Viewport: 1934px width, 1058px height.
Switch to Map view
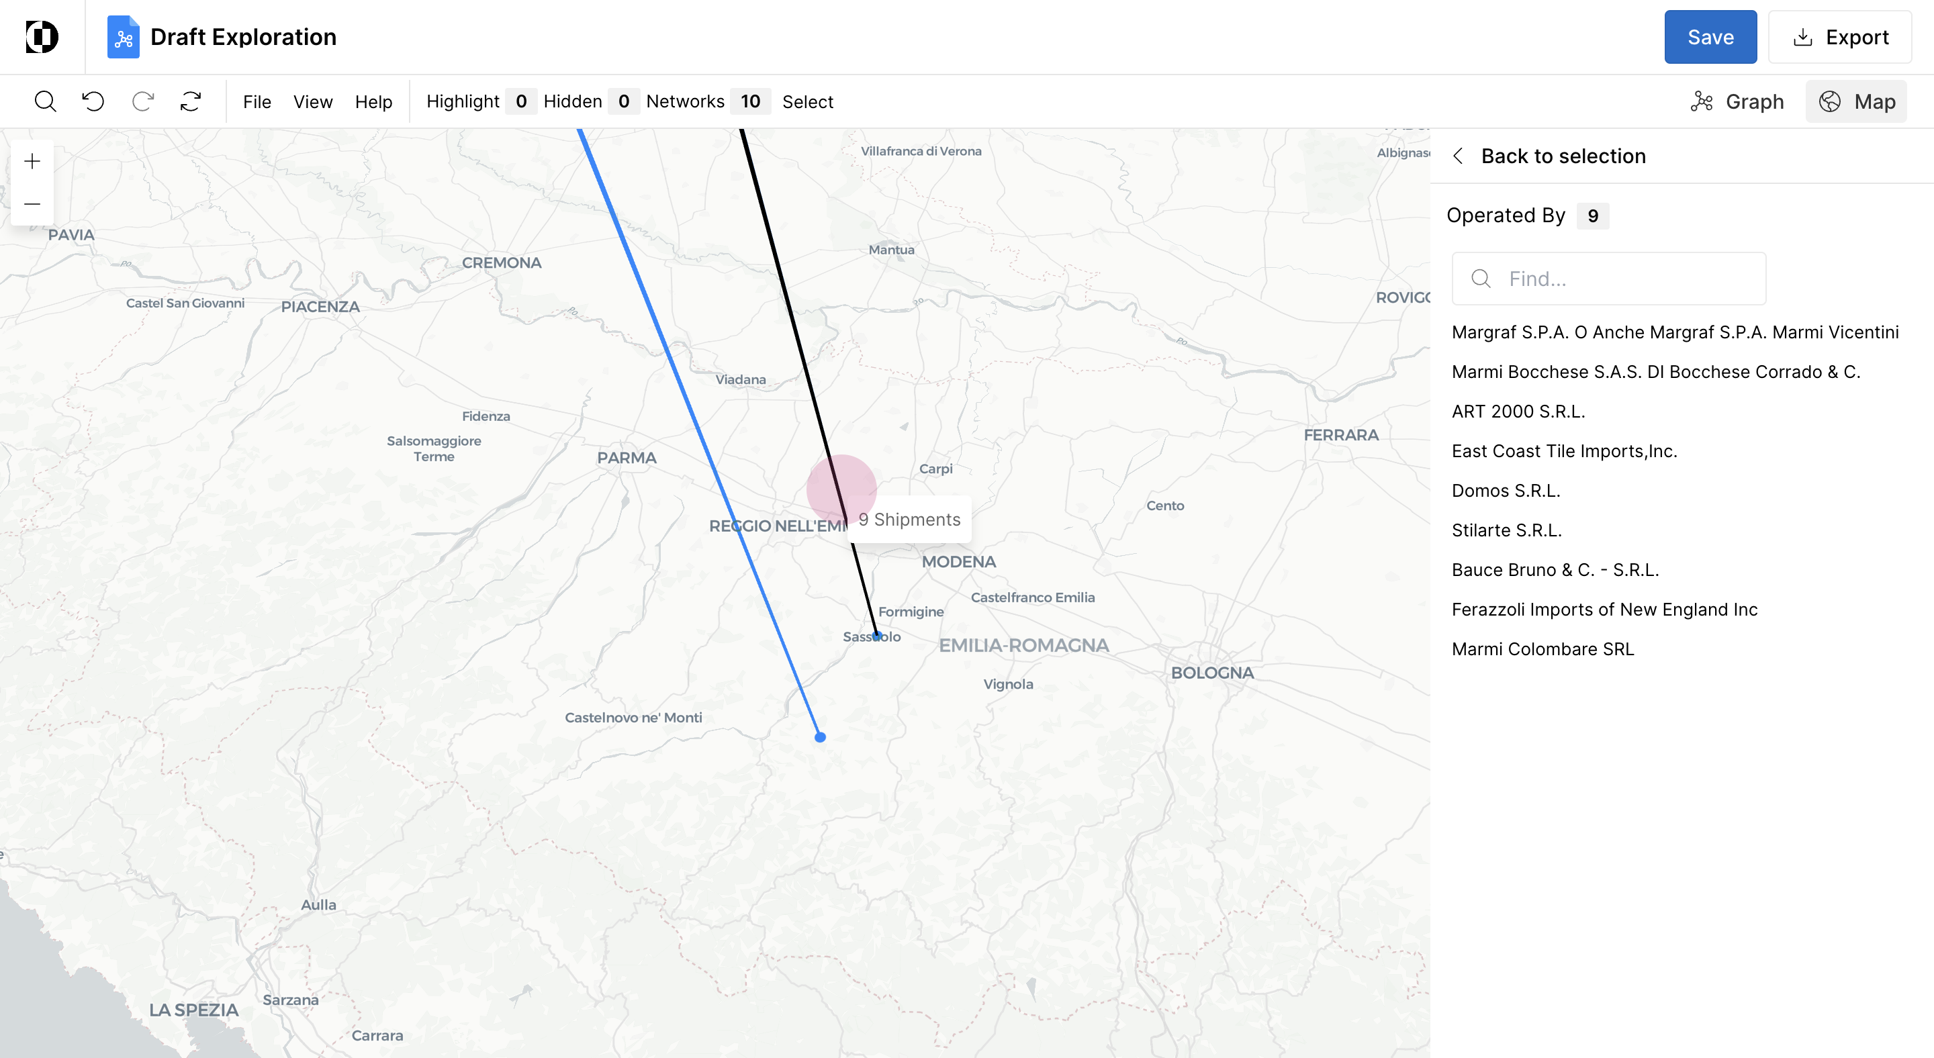point(1857,101)
